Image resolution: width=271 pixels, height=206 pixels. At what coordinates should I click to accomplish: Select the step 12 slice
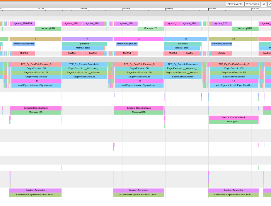click(233, 39)
